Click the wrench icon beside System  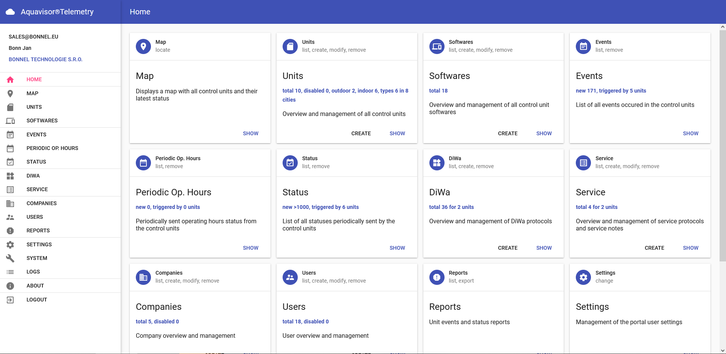coord(10,258)
